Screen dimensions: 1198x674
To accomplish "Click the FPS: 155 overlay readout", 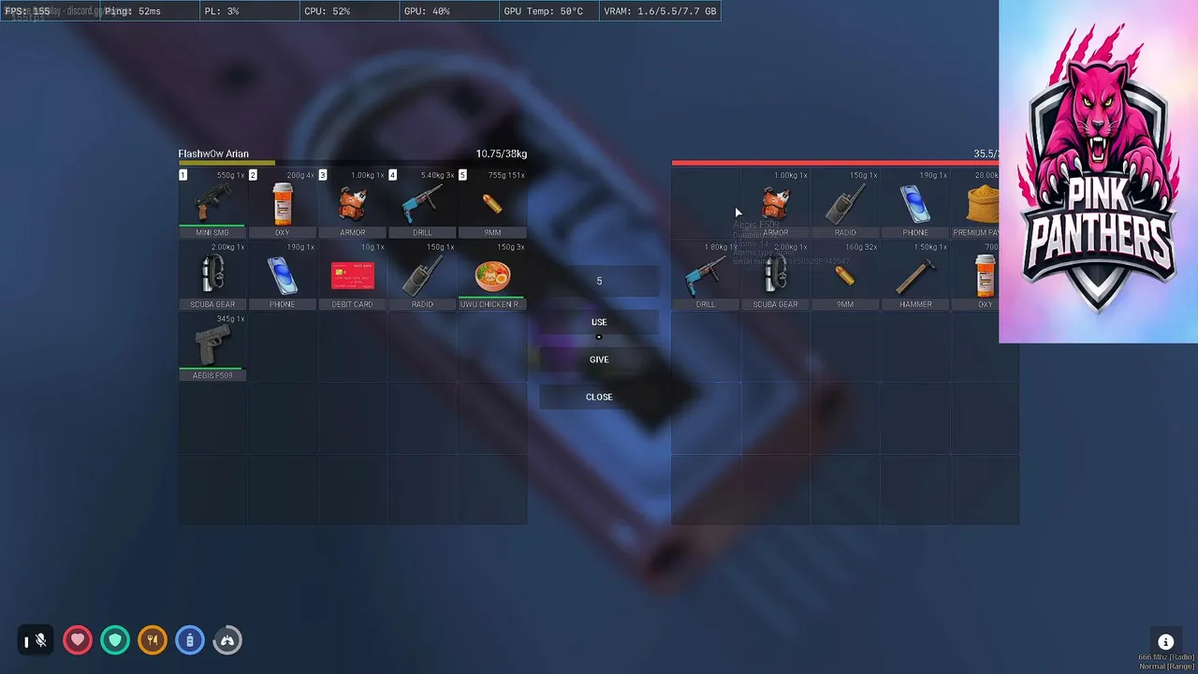I will (x=27, y=11).
